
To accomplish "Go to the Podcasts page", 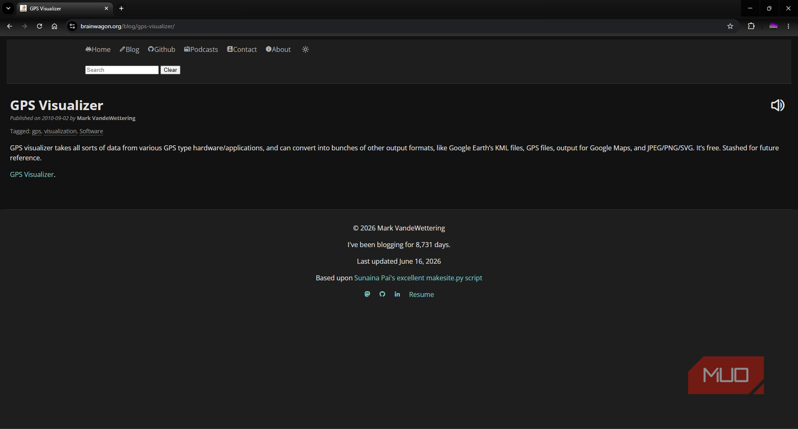I will pos(201,49).
